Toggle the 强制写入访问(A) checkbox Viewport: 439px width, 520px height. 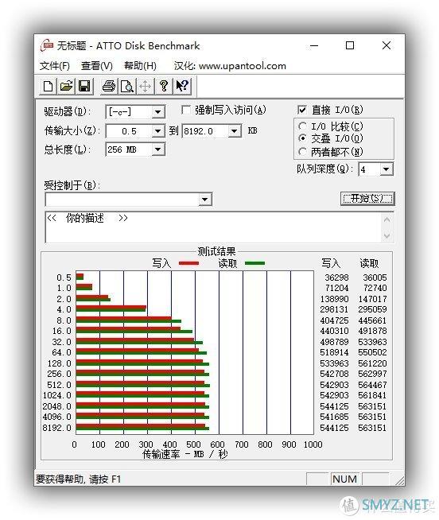[x=186, y=110]
